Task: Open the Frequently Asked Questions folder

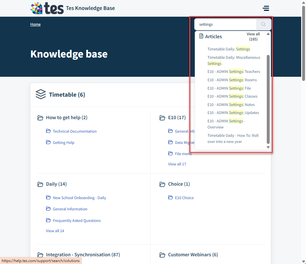Action: 77,221
